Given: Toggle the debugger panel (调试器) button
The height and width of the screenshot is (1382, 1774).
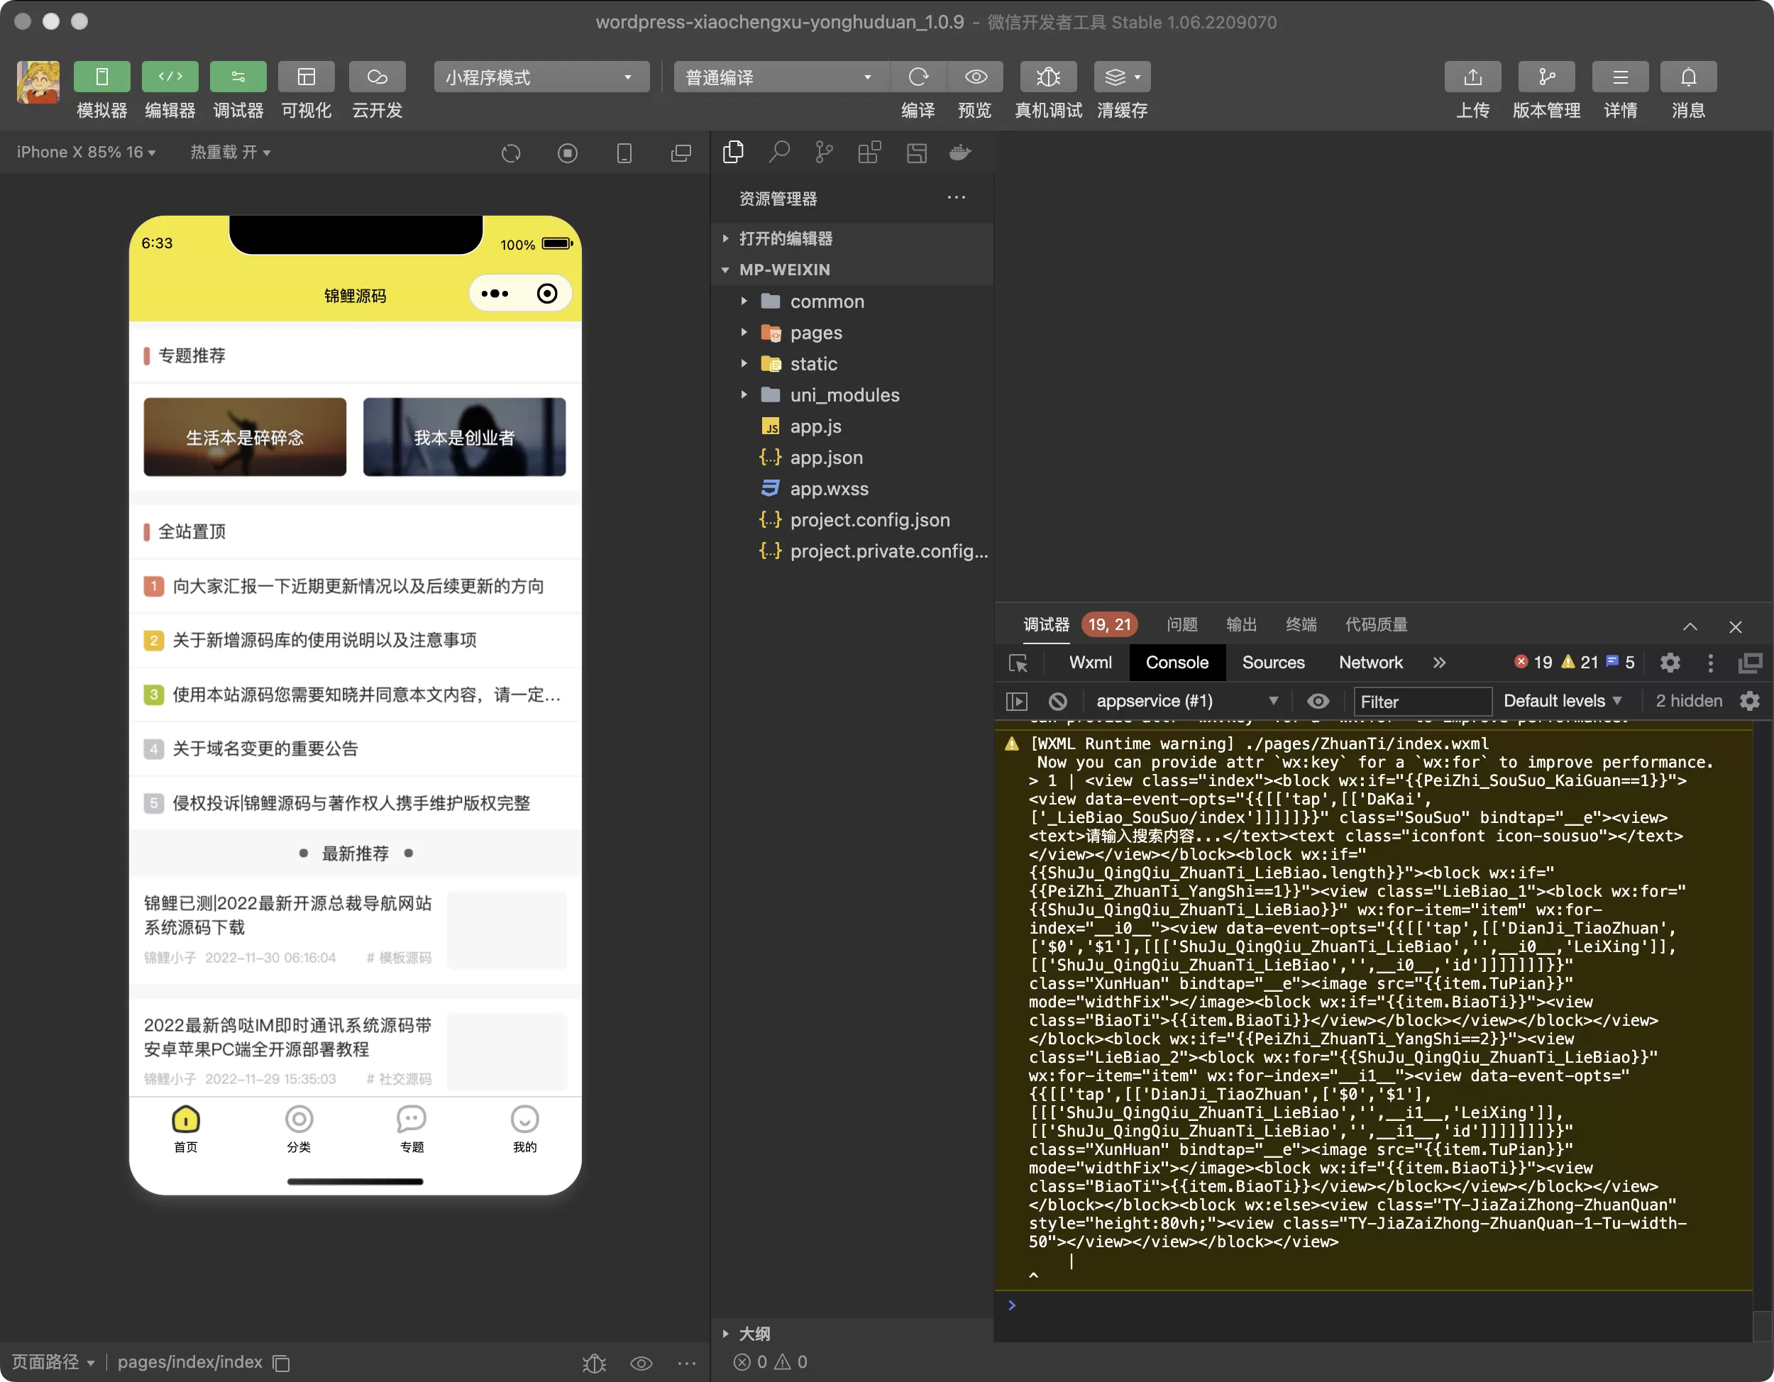Looking at the screenshot, I should point(238,77).
